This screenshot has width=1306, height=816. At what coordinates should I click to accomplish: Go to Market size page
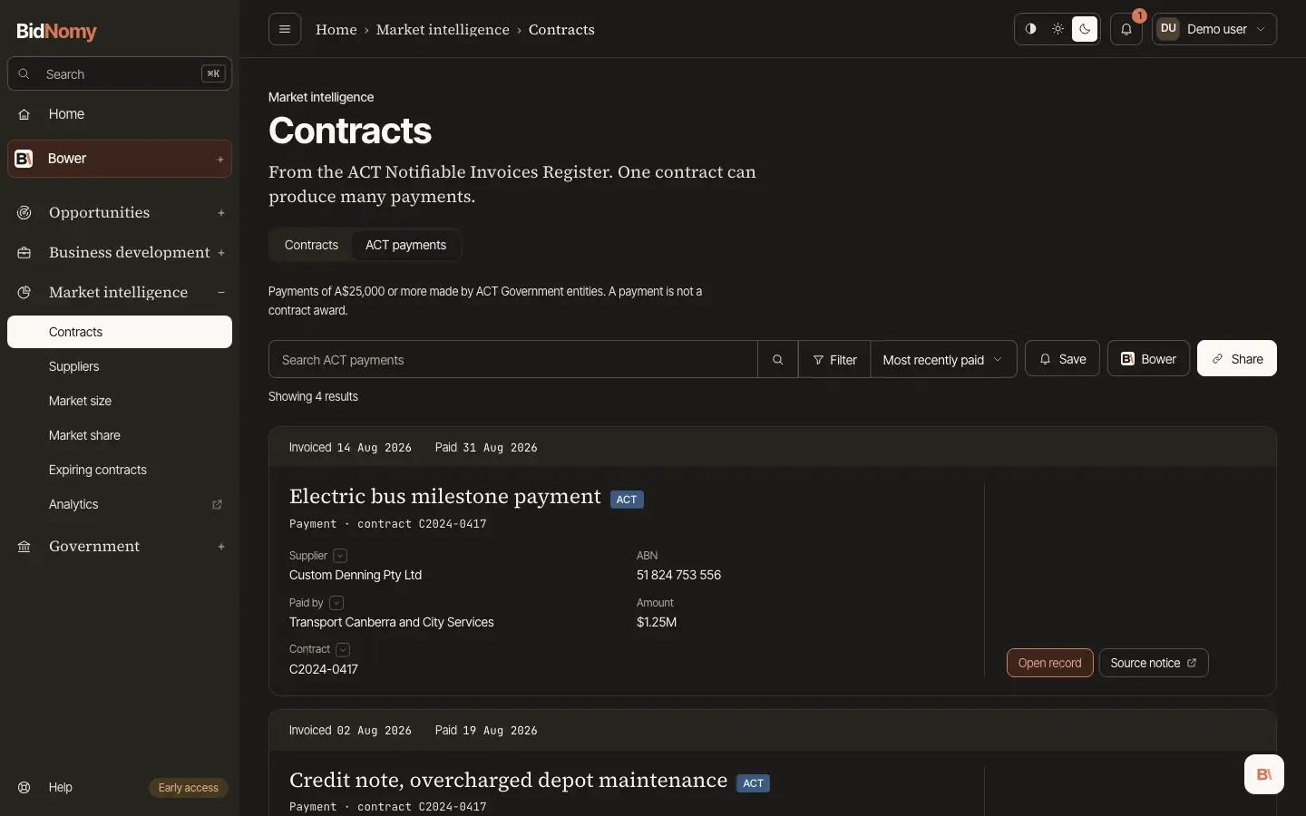120,401
